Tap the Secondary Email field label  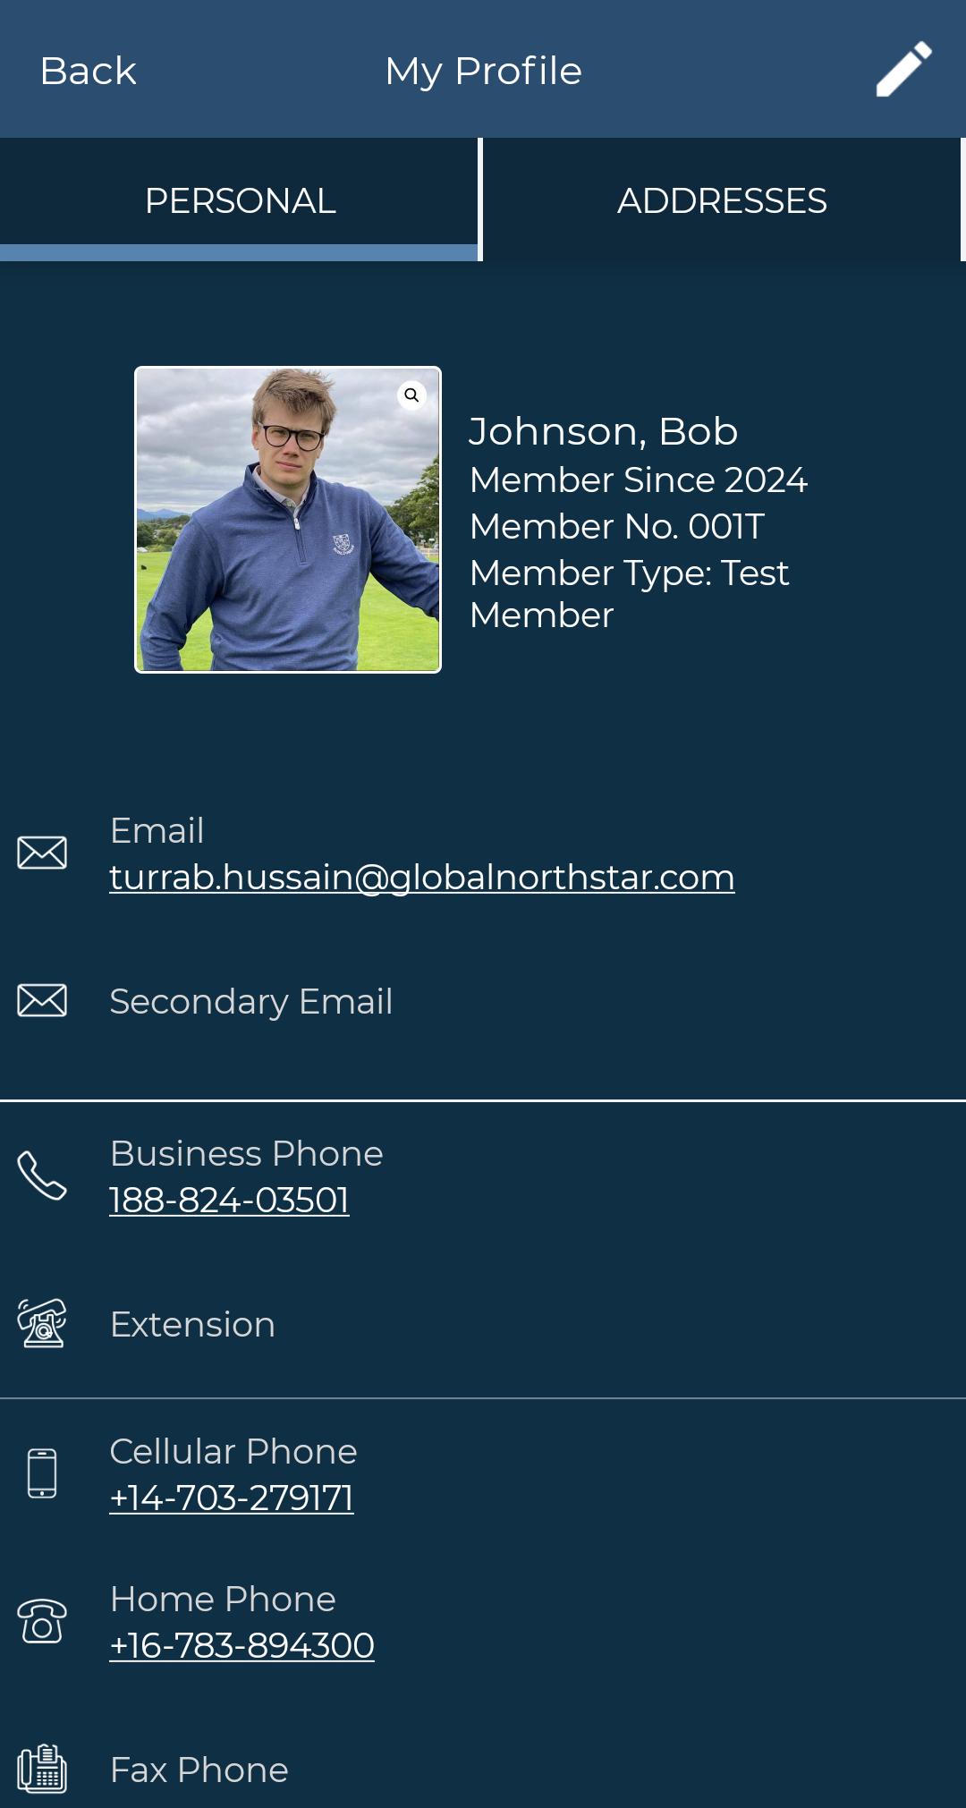click(251, 1002)
